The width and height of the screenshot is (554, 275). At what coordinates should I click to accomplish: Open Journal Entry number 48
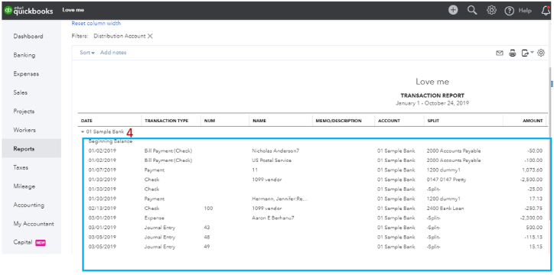pyautogui.click(x=315, y=237)
